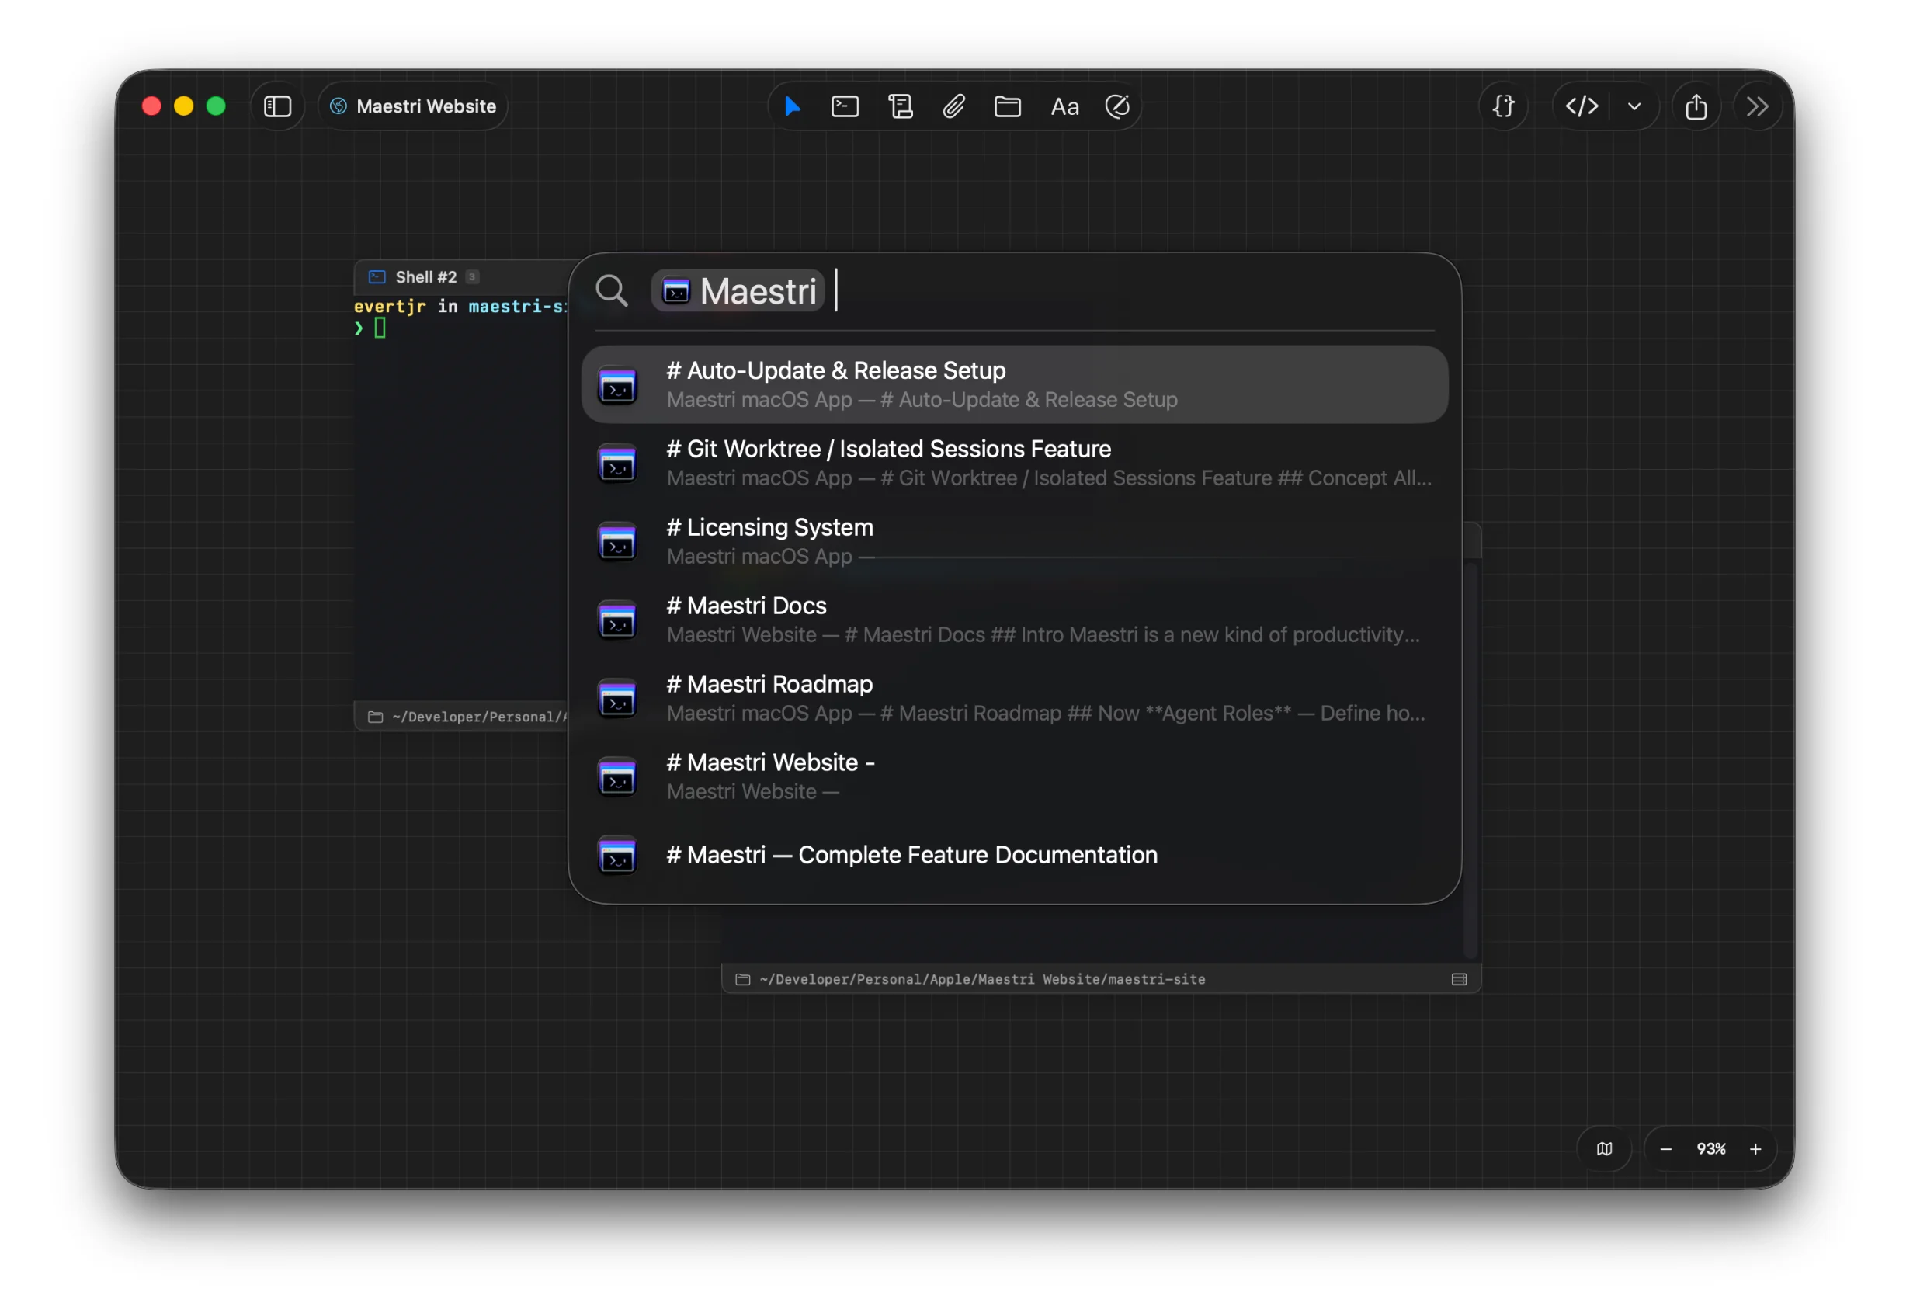1927x1292 pixels.
Task: Click the pencil sketch tool icon
Action: (1117, 106)
